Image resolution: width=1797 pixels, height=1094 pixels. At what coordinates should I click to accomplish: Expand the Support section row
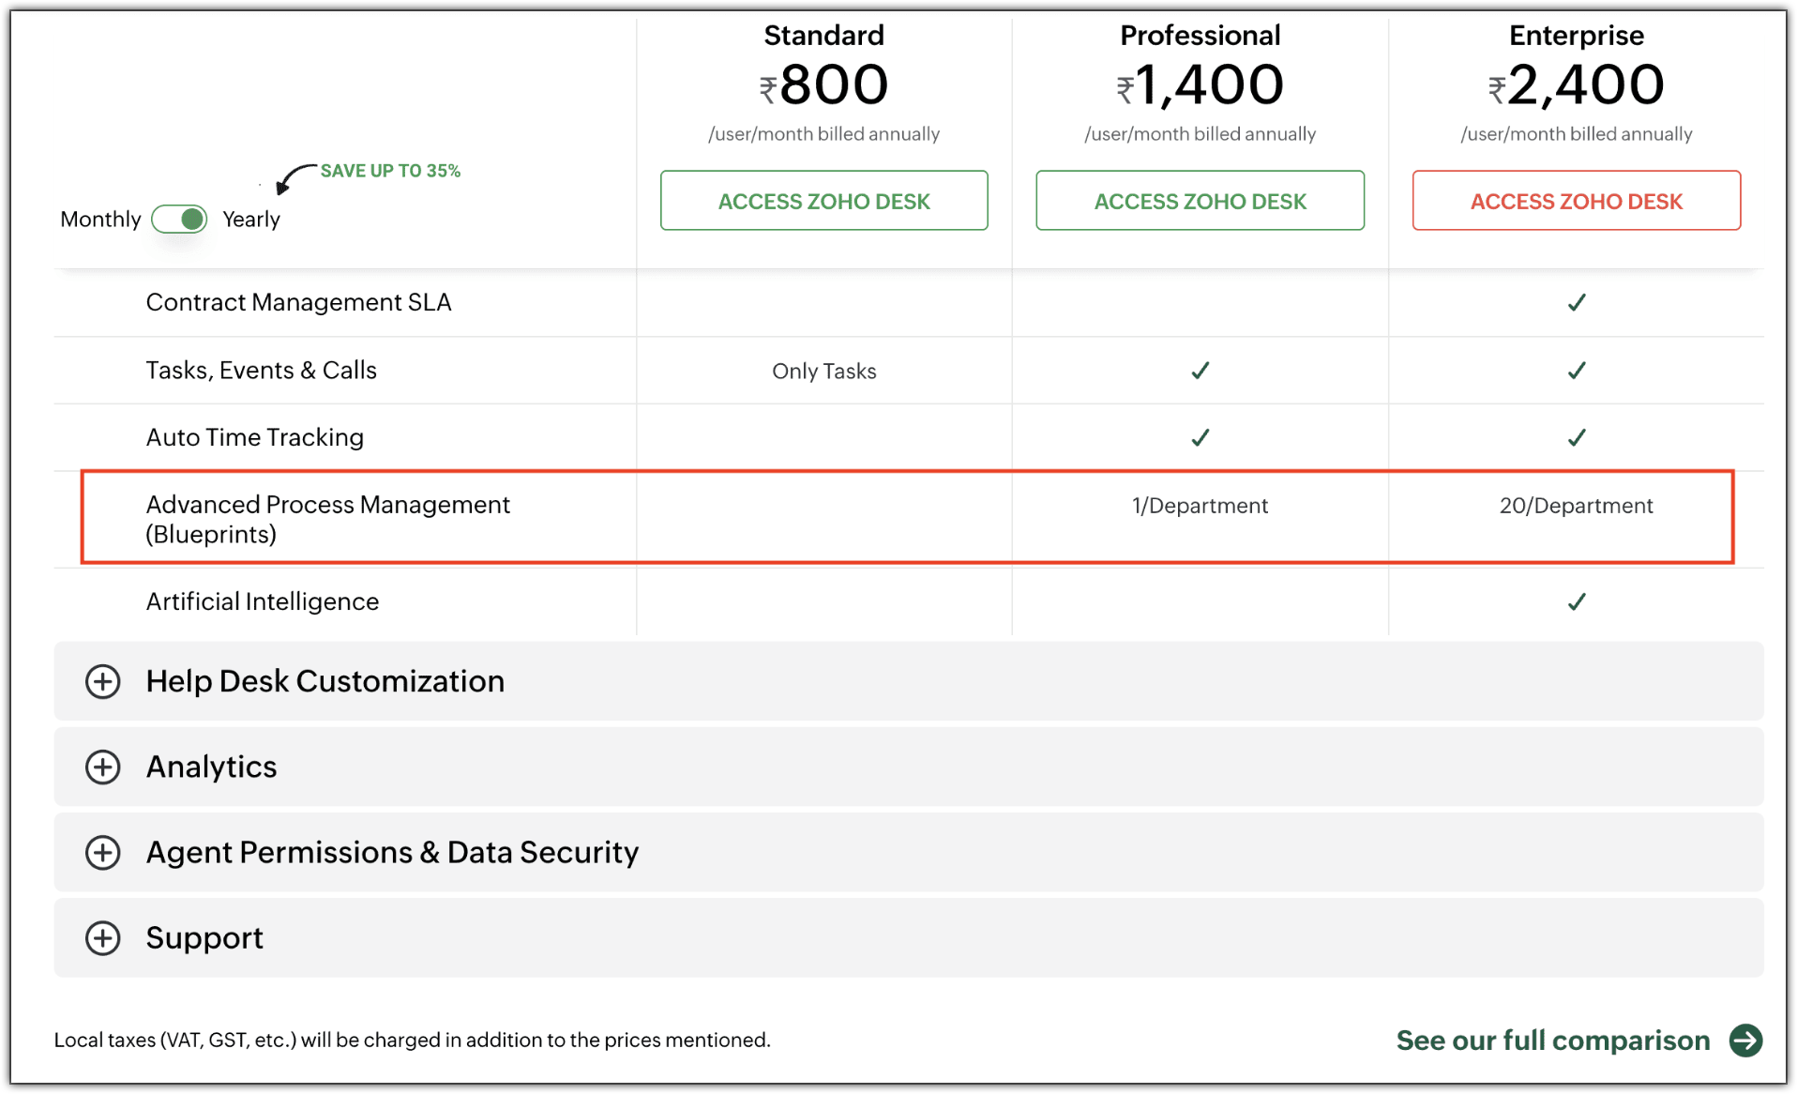[204, 938]
